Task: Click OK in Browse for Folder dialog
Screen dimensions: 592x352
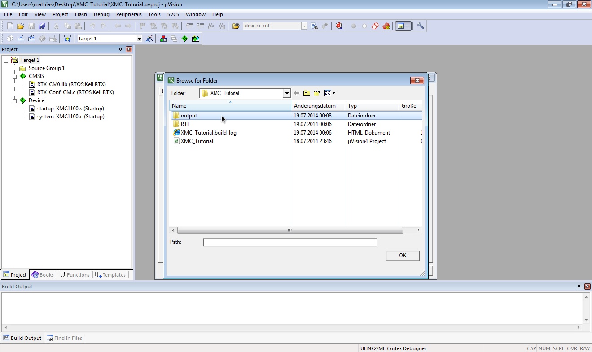Action: click(x=403, y=256)
